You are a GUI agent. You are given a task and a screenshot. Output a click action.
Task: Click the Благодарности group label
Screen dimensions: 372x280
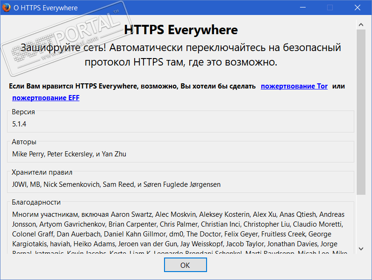pos(36,202)
